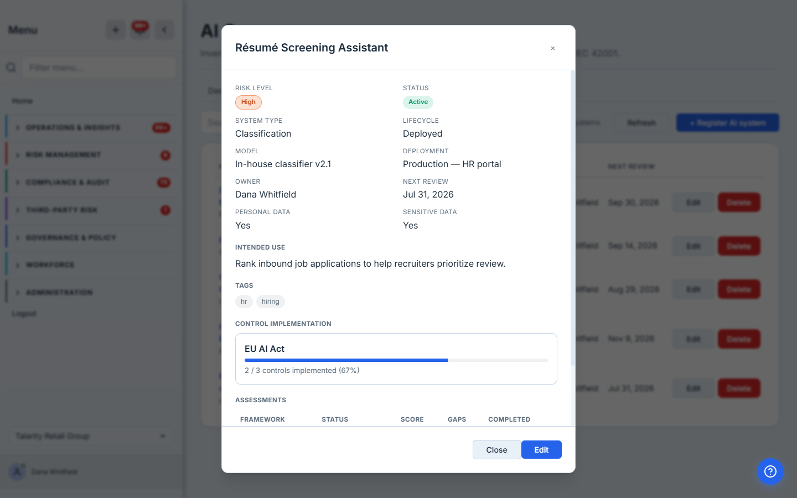Click the Refresh button behind the dialog
Image resolution: width=797 pixels, height=498 pixels.
pyautogui.click(x=641, y=123)
